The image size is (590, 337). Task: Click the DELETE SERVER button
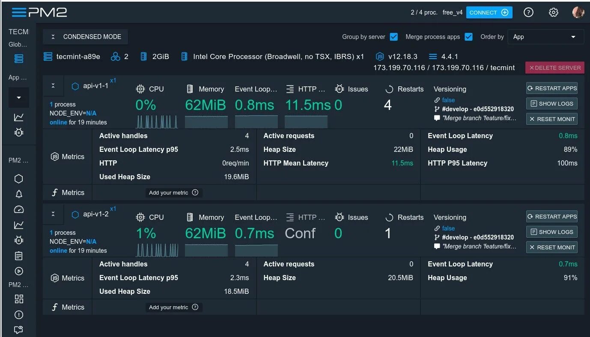tap(555, 68)
